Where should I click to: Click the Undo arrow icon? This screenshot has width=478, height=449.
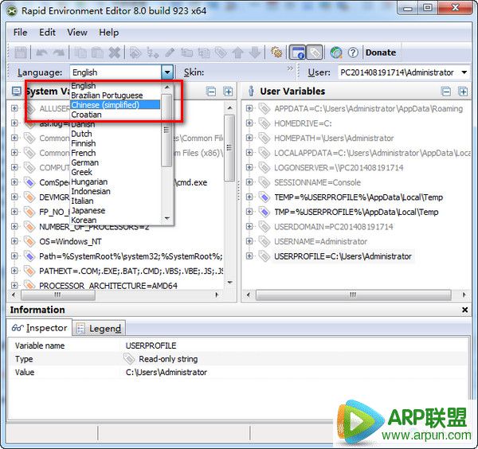pos(41,53)
